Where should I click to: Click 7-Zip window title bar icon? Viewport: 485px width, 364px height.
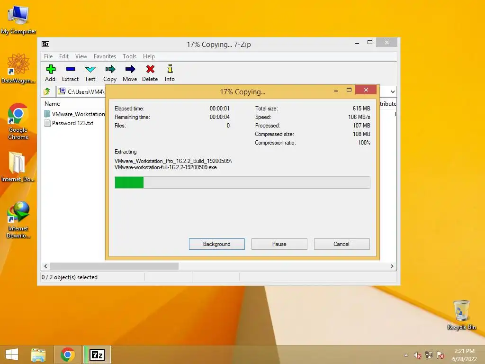tap(45, 44)
